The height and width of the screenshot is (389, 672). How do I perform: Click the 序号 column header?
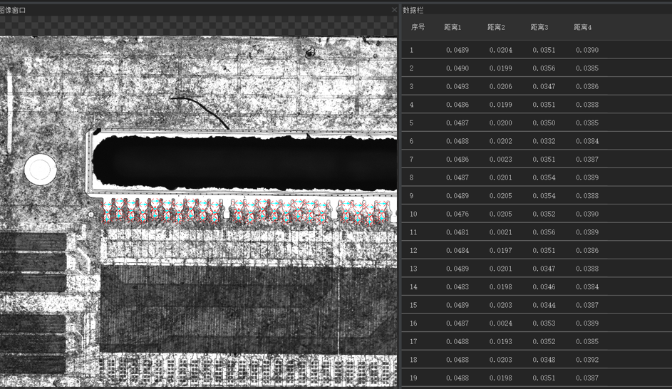[x=418, y=27]
